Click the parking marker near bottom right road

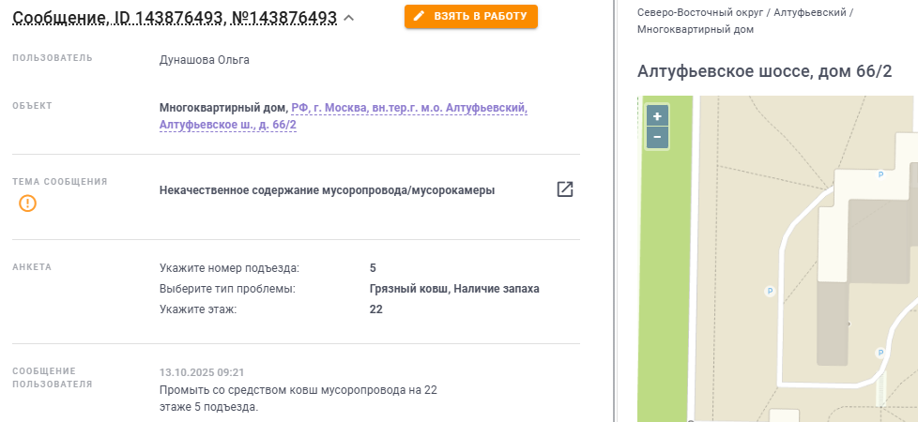point(880,353)
